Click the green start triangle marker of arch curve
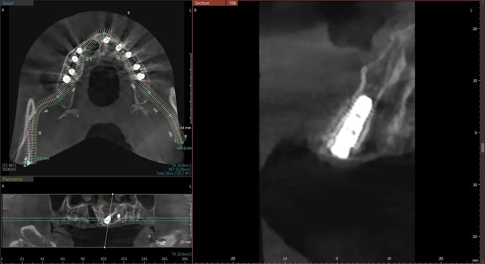 tap(29, 163)
